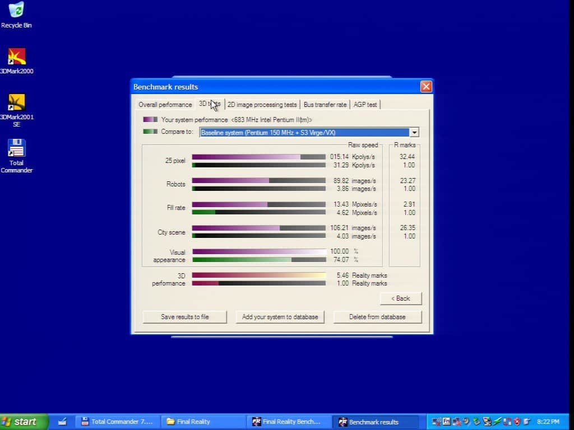Click the "City scene" row label
Image resolution: width=574 pixels, height=430 pixels.
coord(172,232)
